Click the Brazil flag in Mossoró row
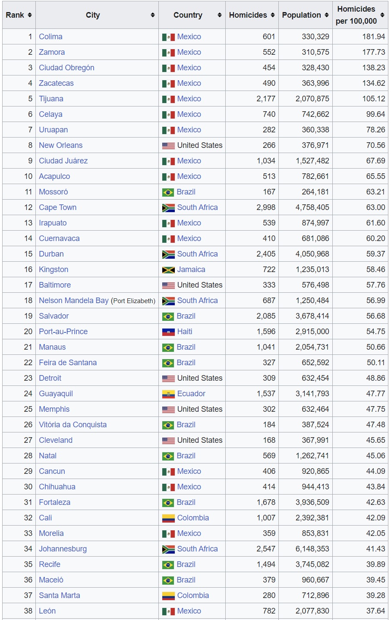This screenshot has width=391, height=620. [x=168, y=192]
